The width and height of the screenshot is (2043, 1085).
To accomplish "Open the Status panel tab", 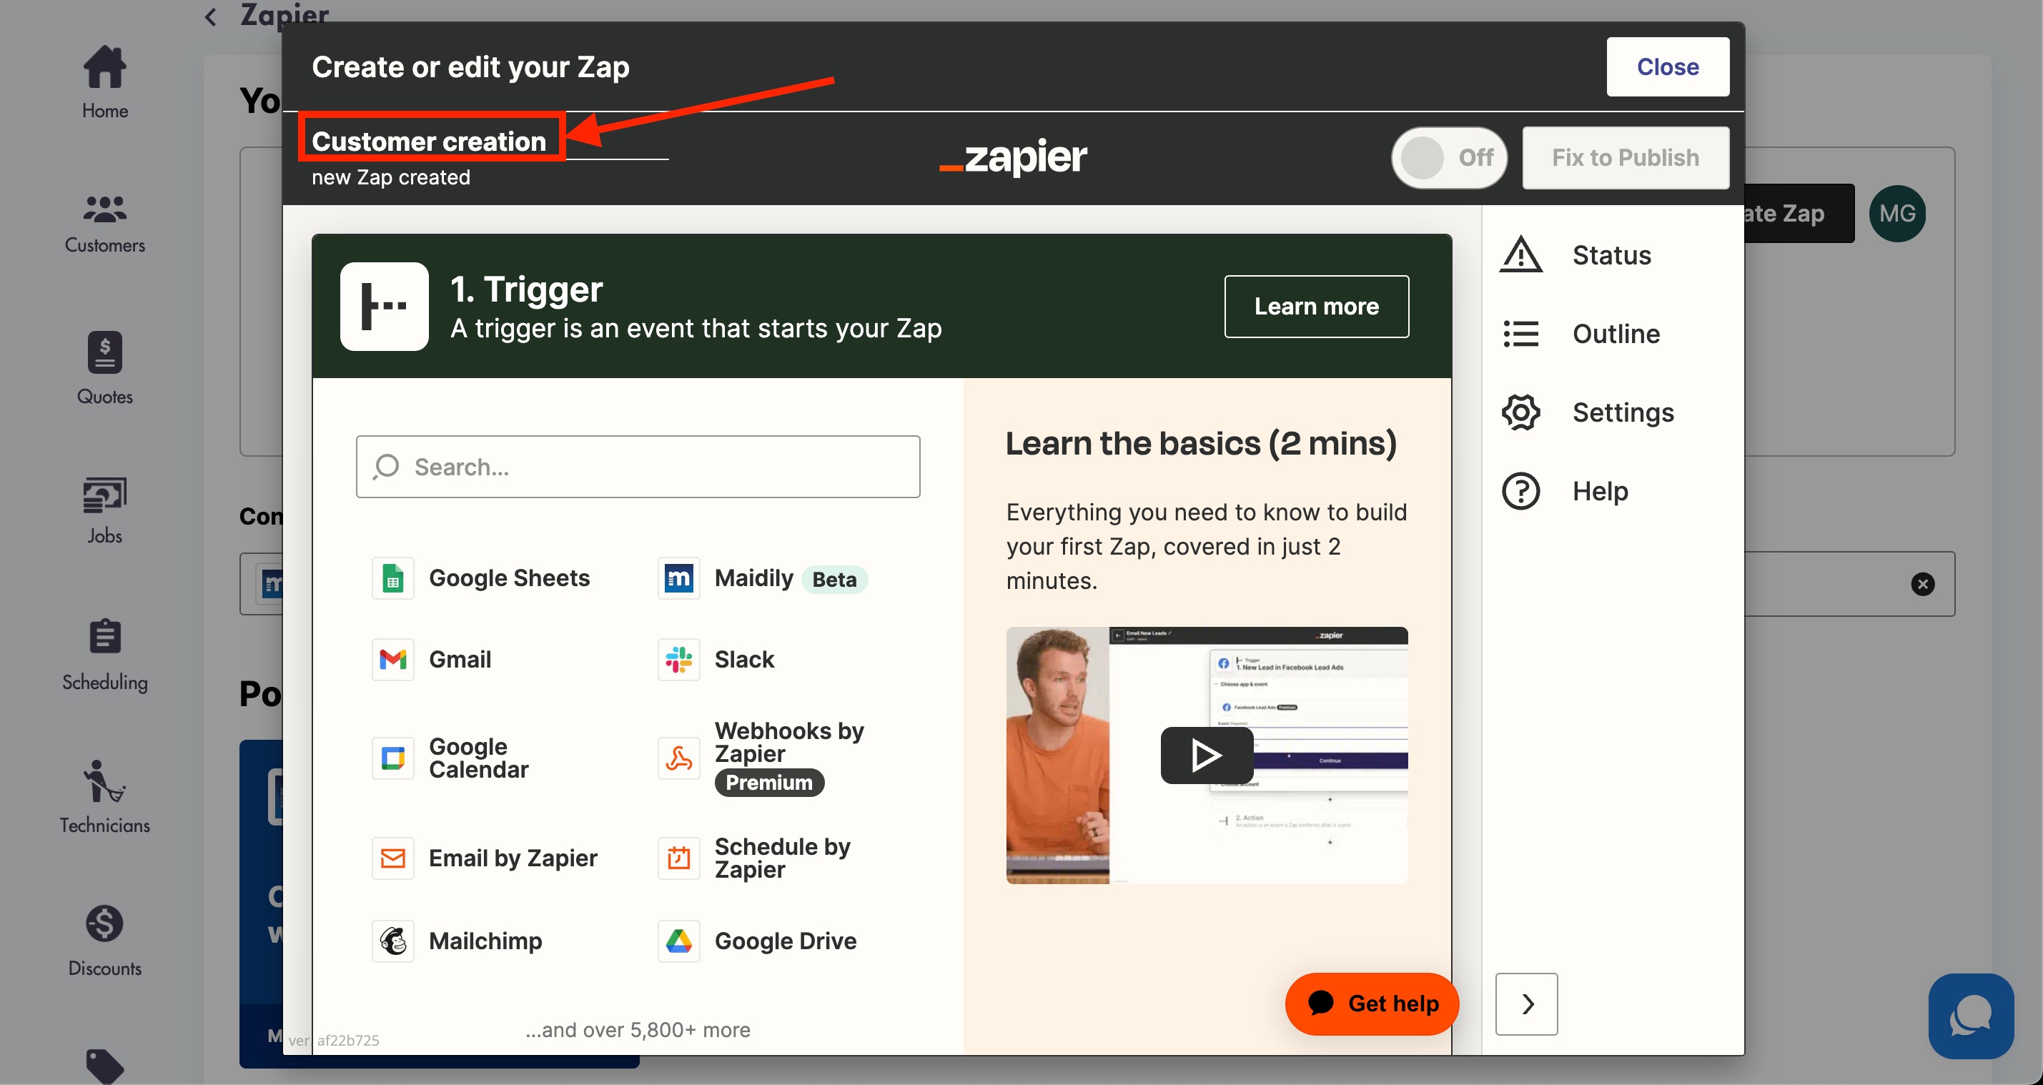I will (1610, 254).
